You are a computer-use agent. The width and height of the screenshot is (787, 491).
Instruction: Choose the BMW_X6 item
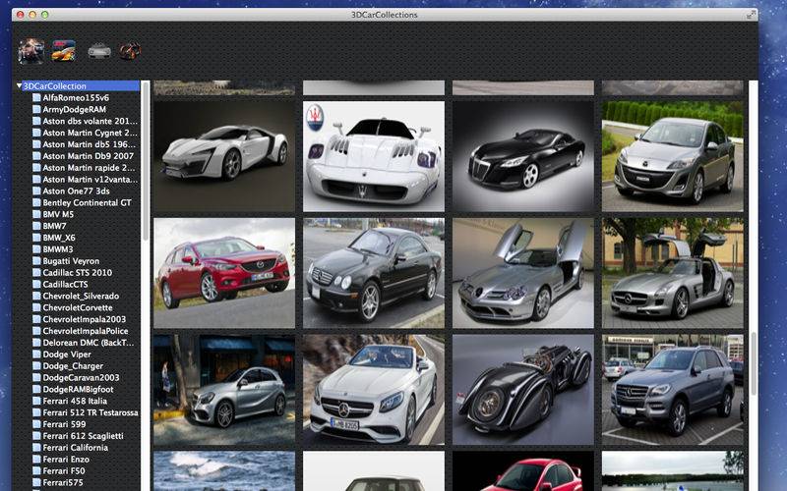click(59, 238)
